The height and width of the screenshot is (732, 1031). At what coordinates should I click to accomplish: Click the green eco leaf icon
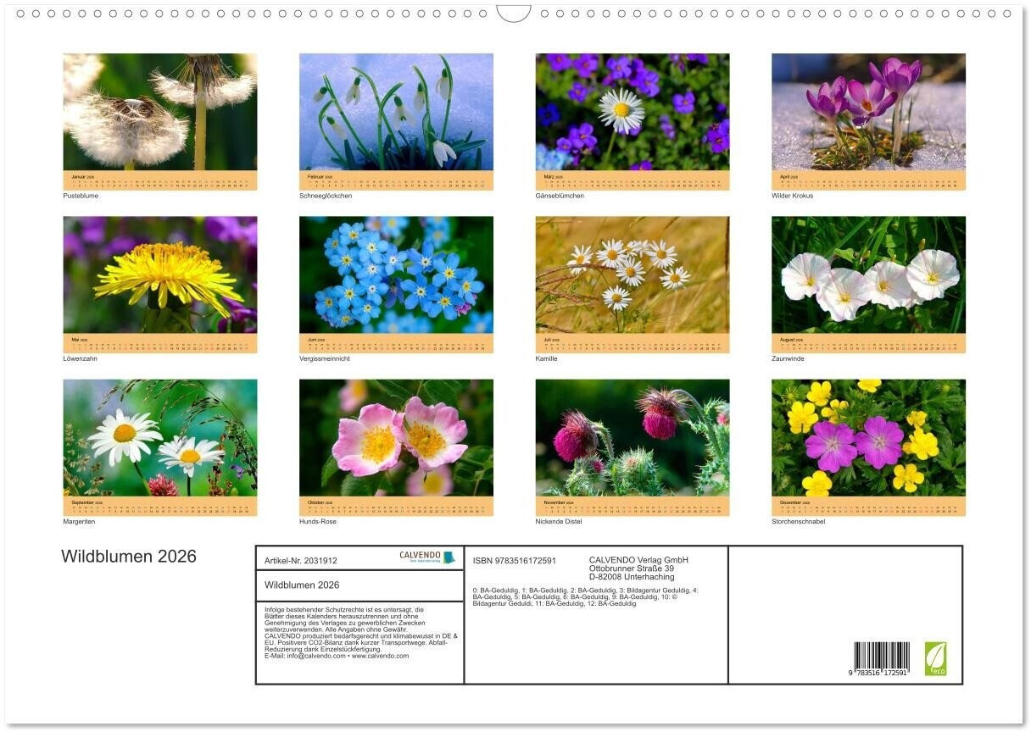point(935,658)
